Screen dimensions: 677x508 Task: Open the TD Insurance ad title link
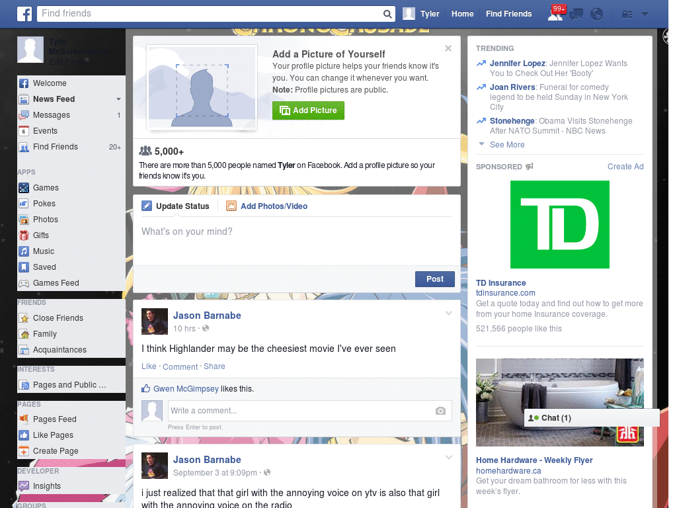[x=501, y=283]
